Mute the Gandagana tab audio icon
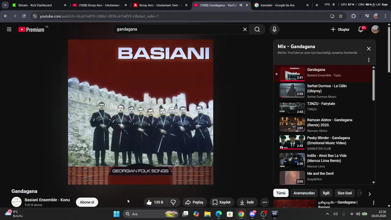 coord(241,5)
